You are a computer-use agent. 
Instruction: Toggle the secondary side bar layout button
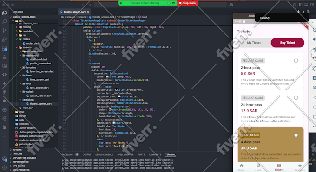[312, 5]
